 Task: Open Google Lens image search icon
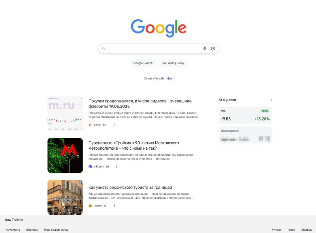(x=213, y=48)
